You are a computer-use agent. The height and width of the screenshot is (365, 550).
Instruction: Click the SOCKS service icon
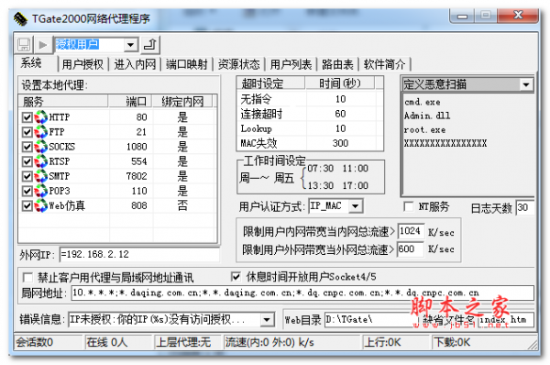[x=40, y=147]
